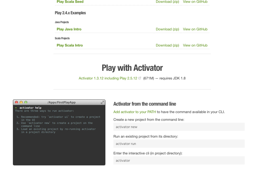The width and height of the screenshot is (270, 175).
Task: Click 'Run an existing project from its directory:' text
Action: pos(146,136)
